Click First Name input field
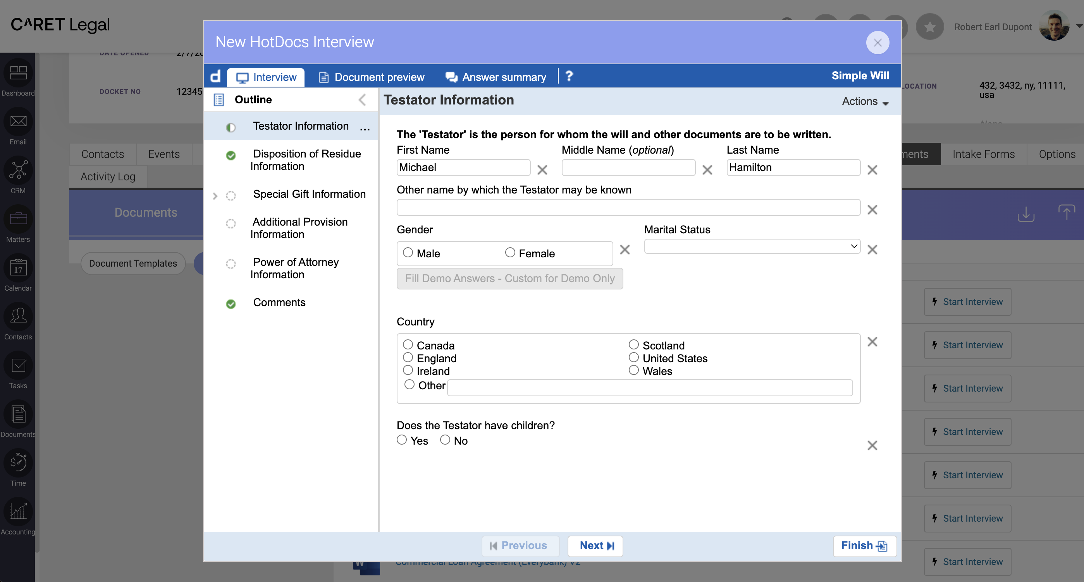This screenshot has height=582, width=1084. (x=464, y=167)
